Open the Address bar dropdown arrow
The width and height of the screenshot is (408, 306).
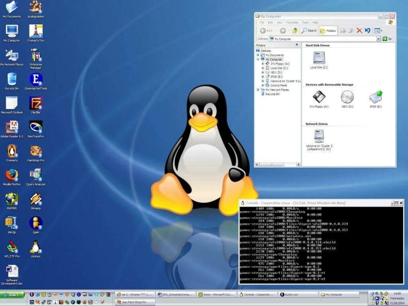point(379,39)
